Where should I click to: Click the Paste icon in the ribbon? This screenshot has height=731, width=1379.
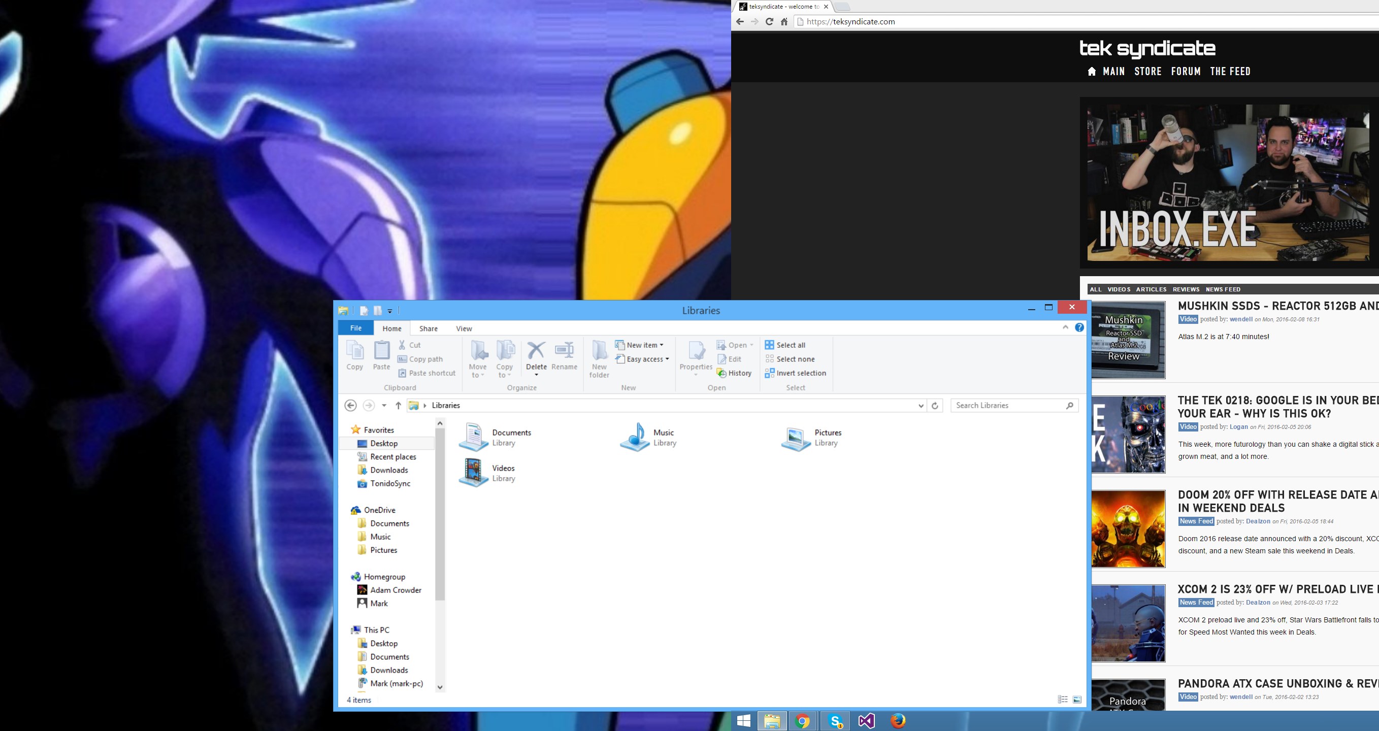coord(381,356)
